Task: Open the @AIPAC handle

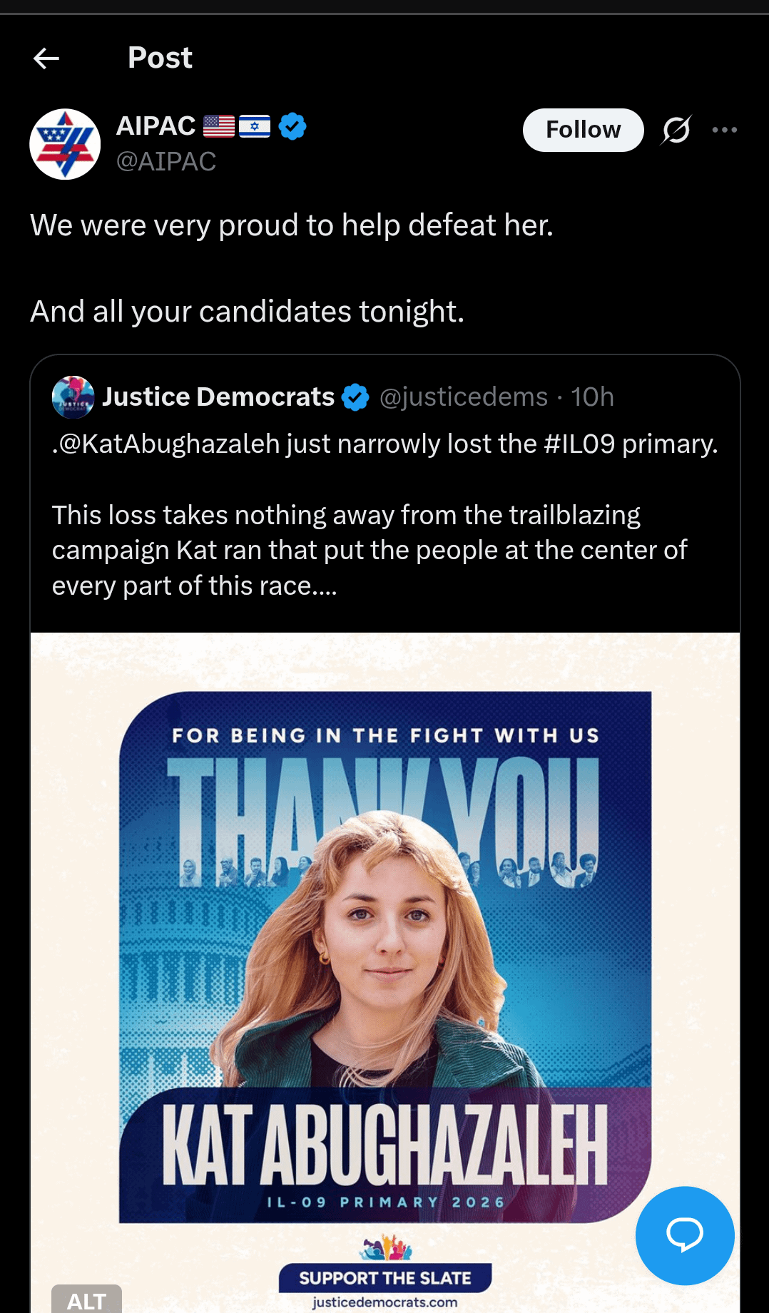Action: pyautogui.click(x=166, y=162)
